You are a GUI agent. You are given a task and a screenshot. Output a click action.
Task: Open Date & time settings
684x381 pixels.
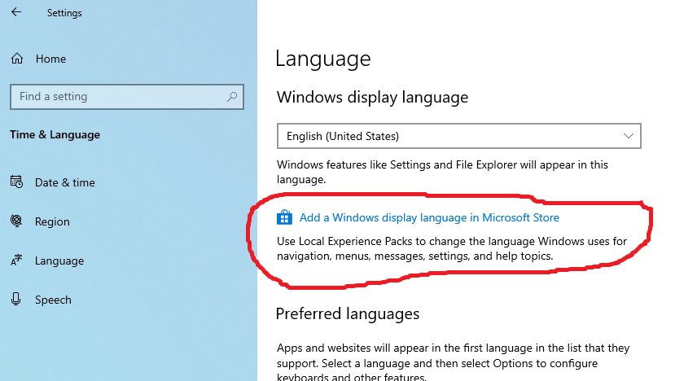65,182
